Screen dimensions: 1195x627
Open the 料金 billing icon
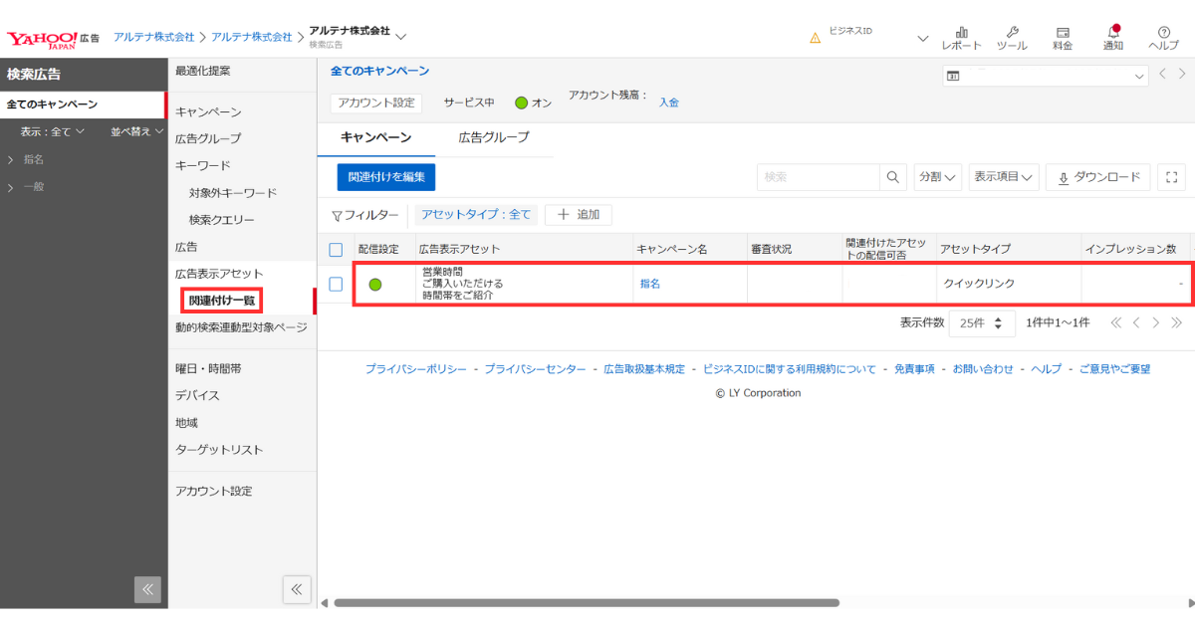point(1063,38)
